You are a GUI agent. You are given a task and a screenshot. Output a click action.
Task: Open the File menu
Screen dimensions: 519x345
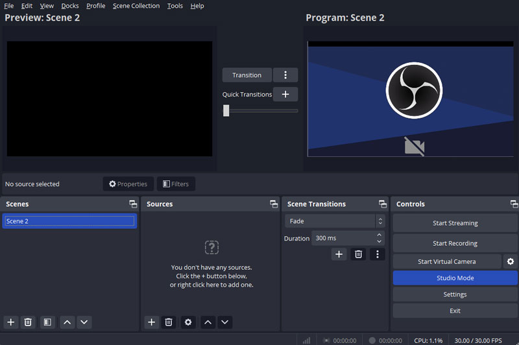[x=8, y=6]
